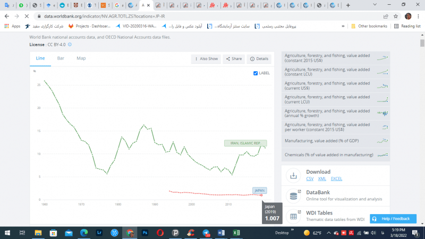Click the Iran, Islamic Rep. series label
The width and height of the screenshot is (425, 239).
click(x=245, y=143)
